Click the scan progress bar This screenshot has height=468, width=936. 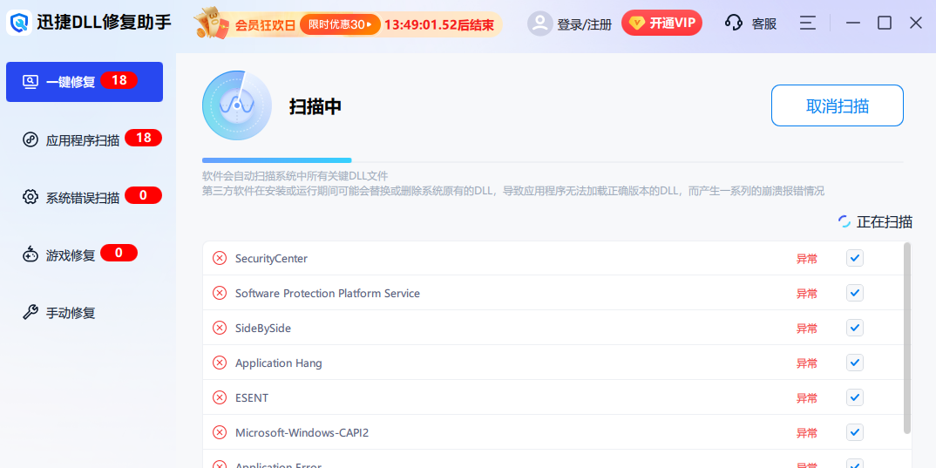coord(553,160)
